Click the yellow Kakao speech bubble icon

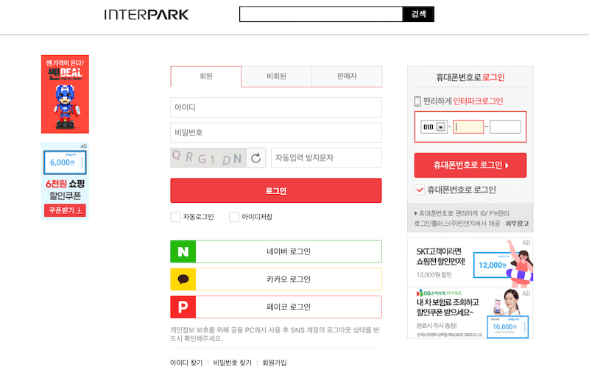click(x=183, y=279)
